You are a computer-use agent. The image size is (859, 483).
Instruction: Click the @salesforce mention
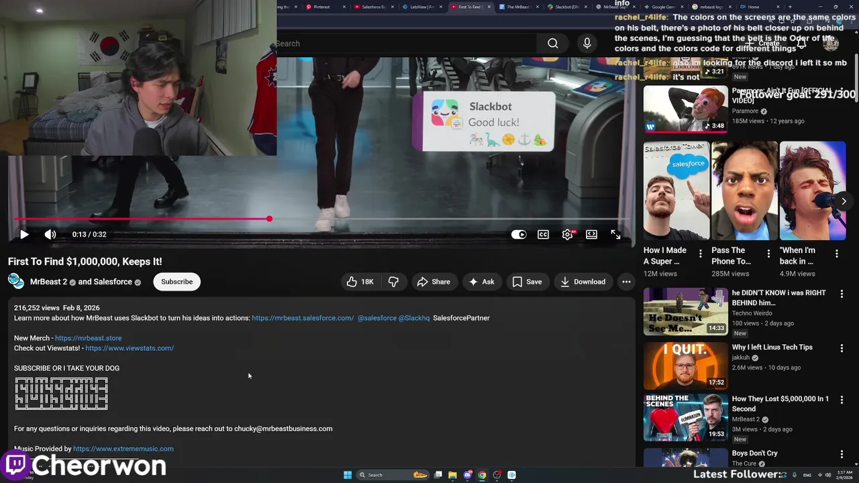click(376, 318)
